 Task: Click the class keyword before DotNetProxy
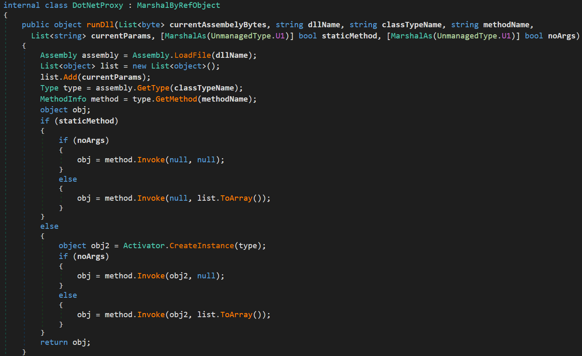pos(56,5)
